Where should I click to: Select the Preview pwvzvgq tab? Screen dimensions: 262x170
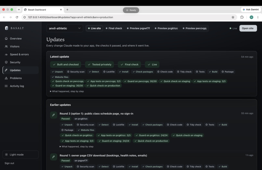point(194,28)
